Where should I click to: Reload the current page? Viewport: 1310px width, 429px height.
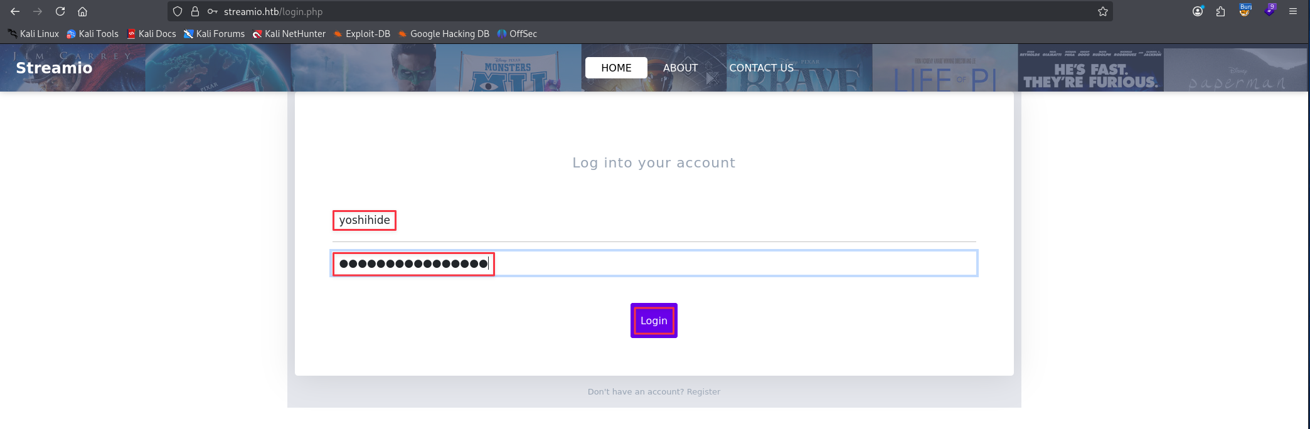click(60, 11)
